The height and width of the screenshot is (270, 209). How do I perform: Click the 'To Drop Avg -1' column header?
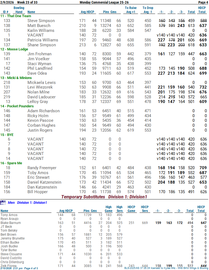[x=148, y=10]
